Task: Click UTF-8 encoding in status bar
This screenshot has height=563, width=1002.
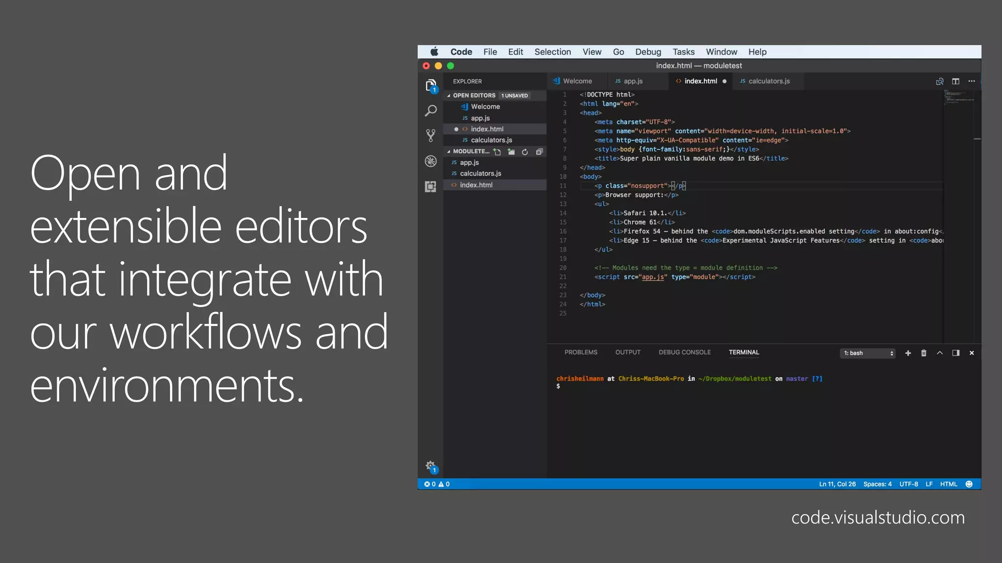Action: pos(909,484)
